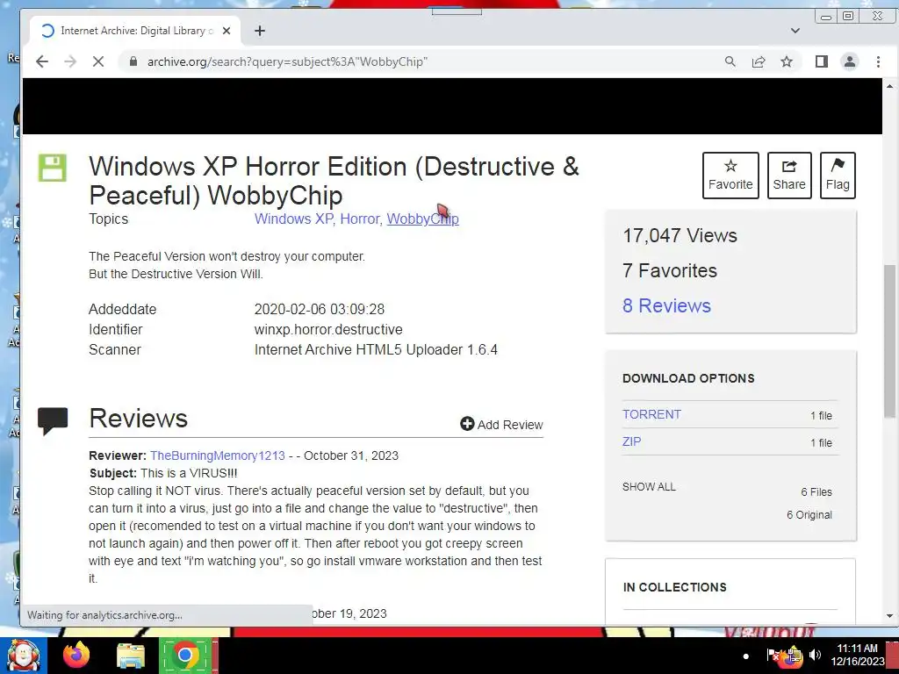Click the identifier 'winxp.horror.destructive'
Image resolution: width=899 pixels, height=674 pixels.
coord(328,330)
